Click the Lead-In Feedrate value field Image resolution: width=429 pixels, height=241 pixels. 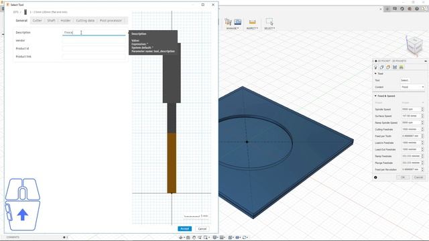tap(411, 143)
